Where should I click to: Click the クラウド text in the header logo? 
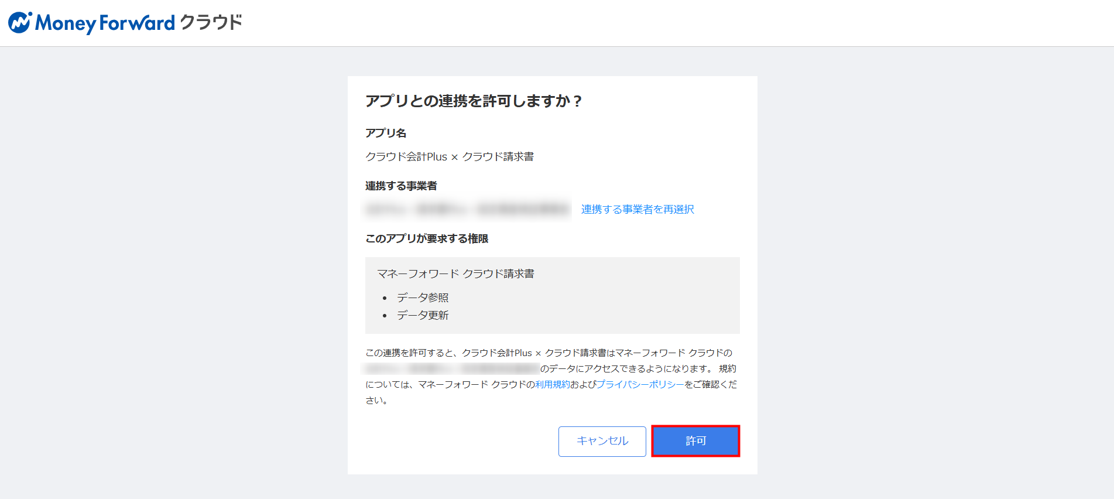pyautogui.click(x=211, y=23)
